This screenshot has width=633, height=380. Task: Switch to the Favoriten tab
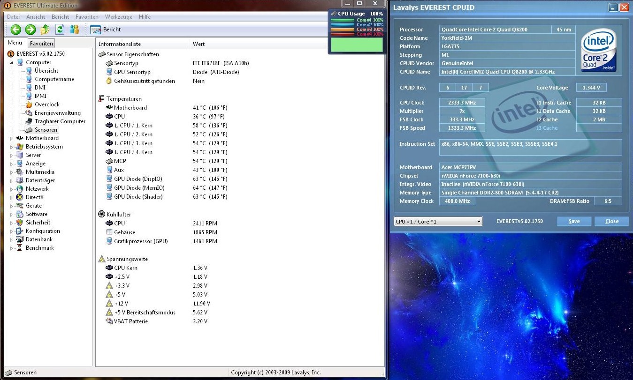pos(41,43)
